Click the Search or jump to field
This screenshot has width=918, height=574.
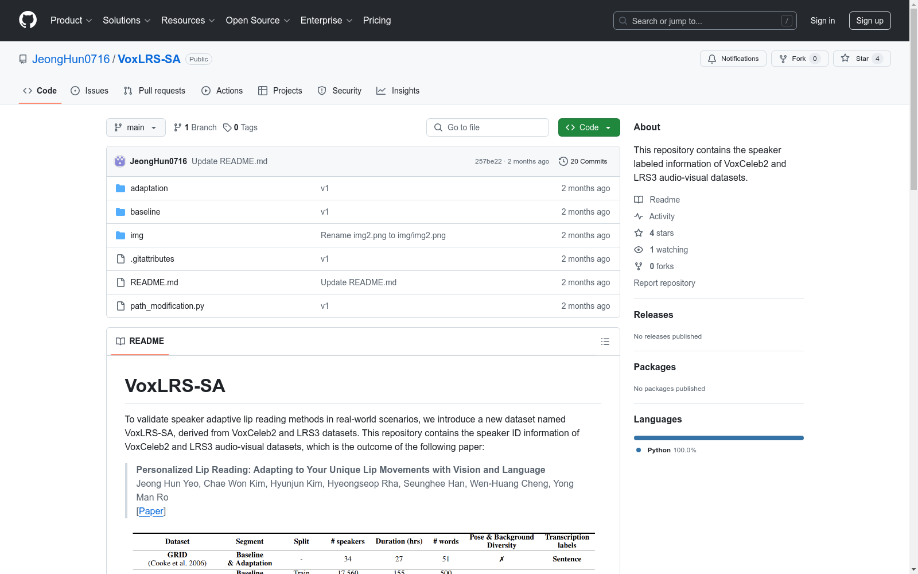(x=705, y=21)
